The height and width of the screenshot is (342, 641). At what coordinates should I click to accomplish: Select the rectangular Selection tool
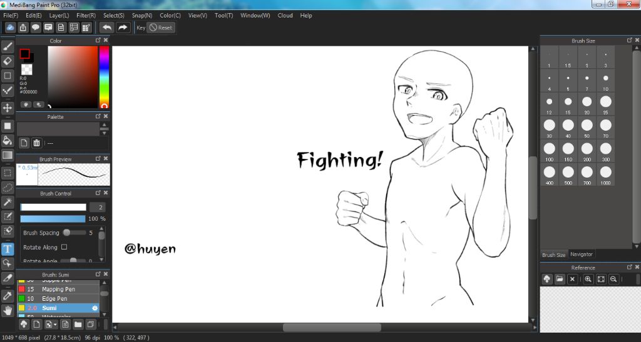pyautogui.click(x=8, y=173)
